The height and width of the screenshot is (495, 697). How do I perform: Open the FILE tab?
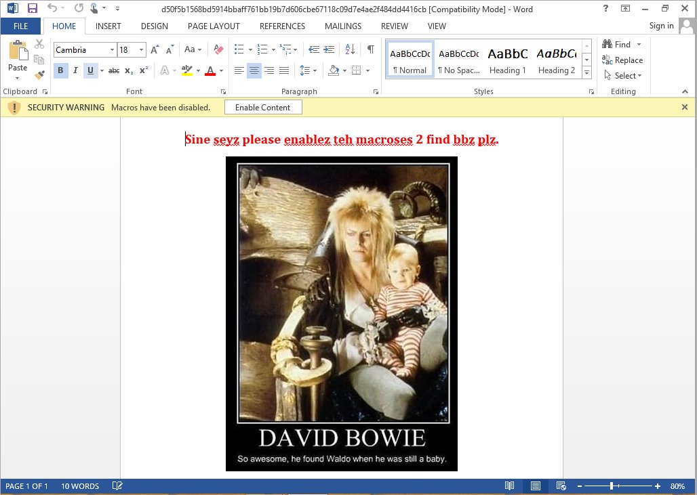tap(20, 26)
